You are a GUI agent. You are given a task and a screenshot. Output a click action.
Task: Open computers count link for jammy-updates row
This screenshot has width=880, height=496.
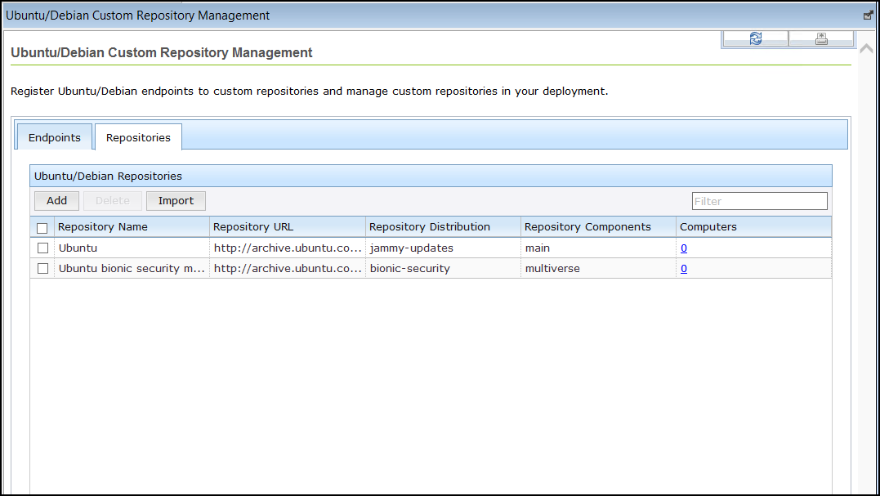[684, 248]
